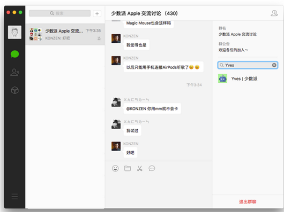The height and width of the screenshot is (212, 284).
Task: Click the yellow minimize window button
Action: 14,12
